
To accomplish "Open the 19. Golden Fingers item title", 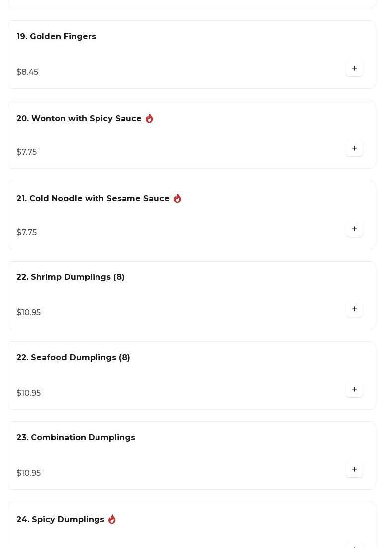I will 56,37.
